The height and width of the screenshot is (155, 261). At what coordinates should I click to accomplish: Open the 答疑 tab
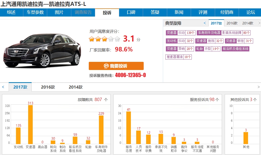tap(155, 12)
